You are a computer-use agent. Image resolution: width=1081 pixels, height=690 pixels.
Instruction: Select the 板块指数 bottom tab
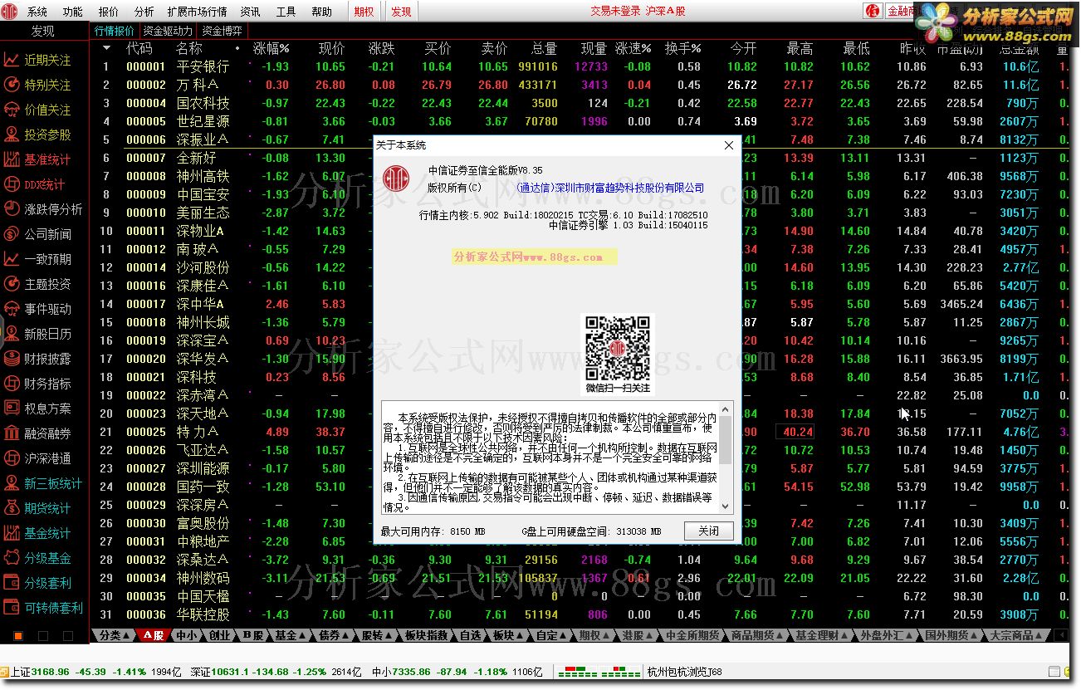[x=427, y=635]
